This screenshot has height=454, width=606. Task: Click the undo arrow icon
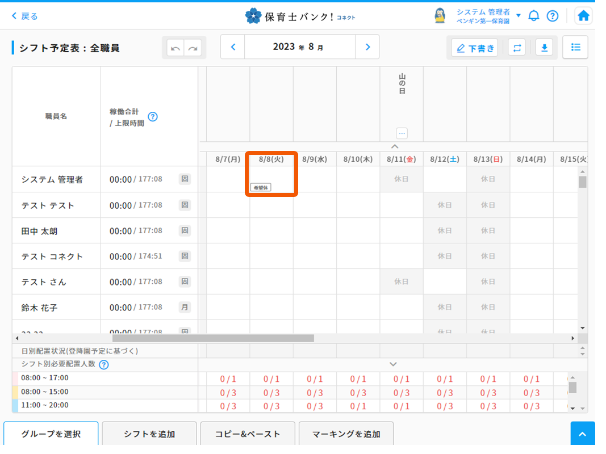176,48
